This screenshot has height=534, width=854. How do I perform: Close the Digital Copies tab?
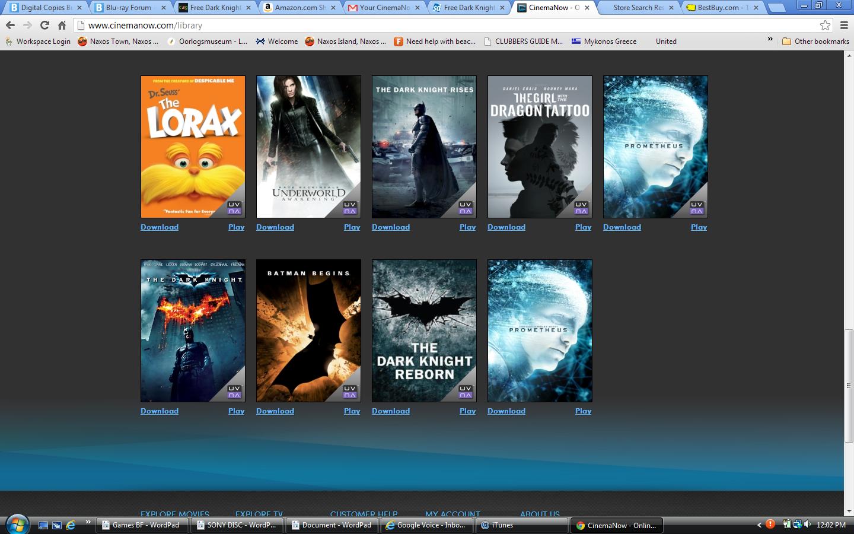coord(79,8)
